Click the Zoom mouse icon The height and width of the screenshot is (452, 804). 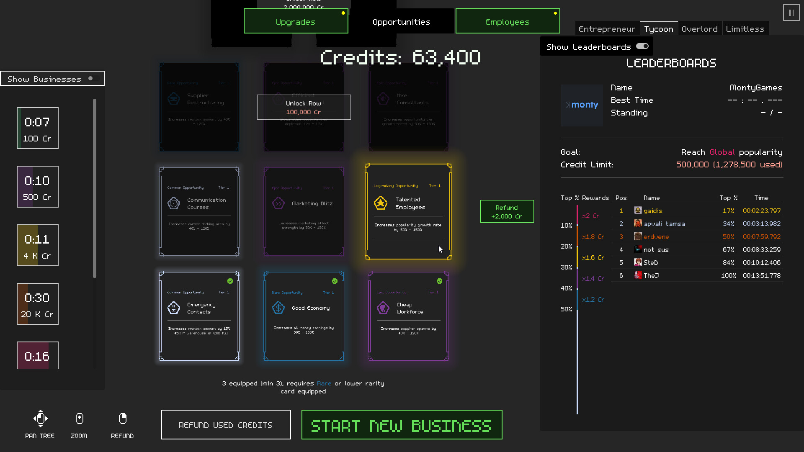(x=79, y=419)
